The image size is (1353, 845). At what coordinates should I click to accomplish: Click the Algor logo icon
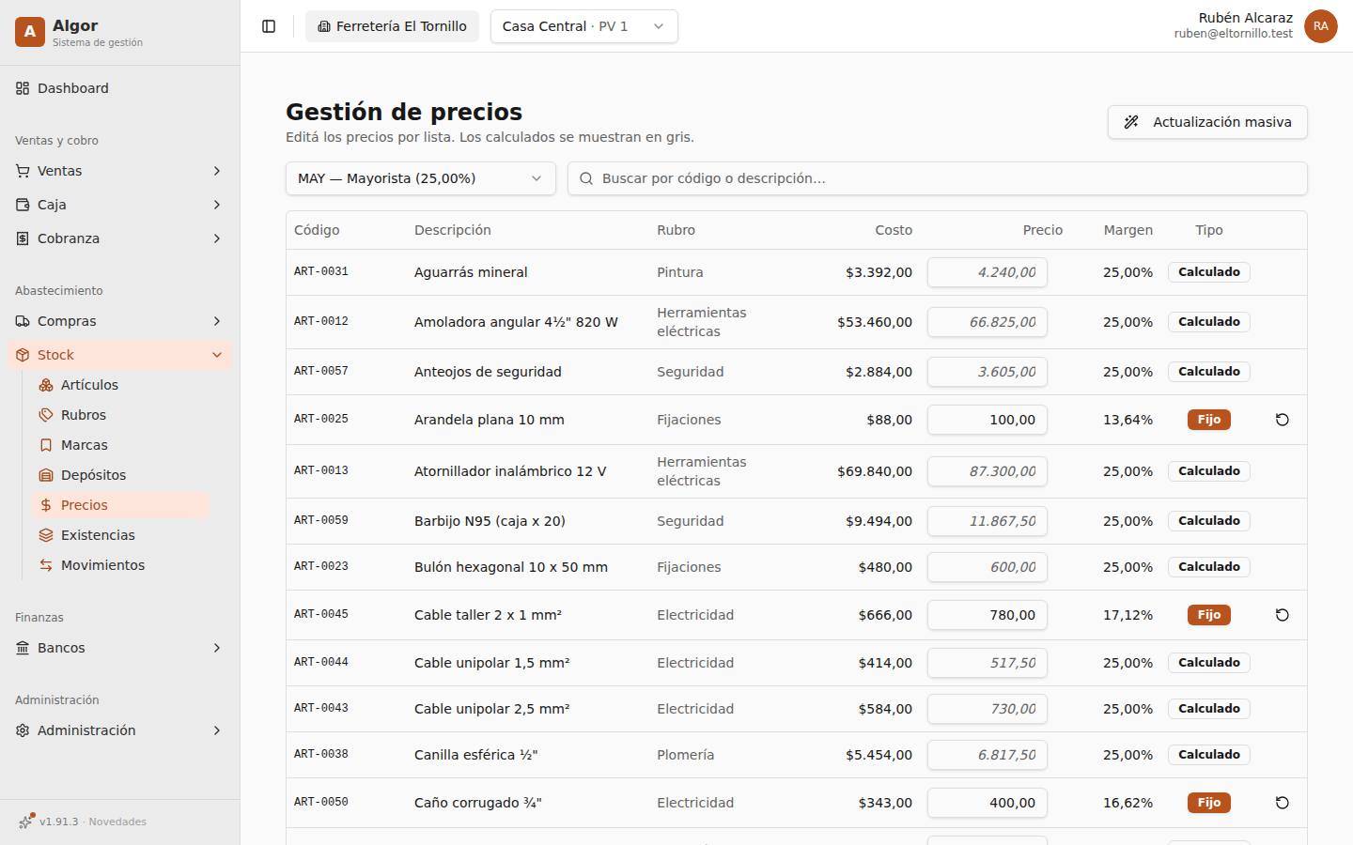(30, 32)
